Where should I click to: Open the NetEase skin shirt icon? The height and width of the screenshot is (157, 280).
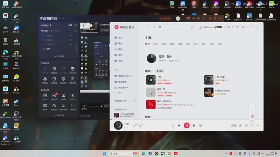click(x=237, y=27)
